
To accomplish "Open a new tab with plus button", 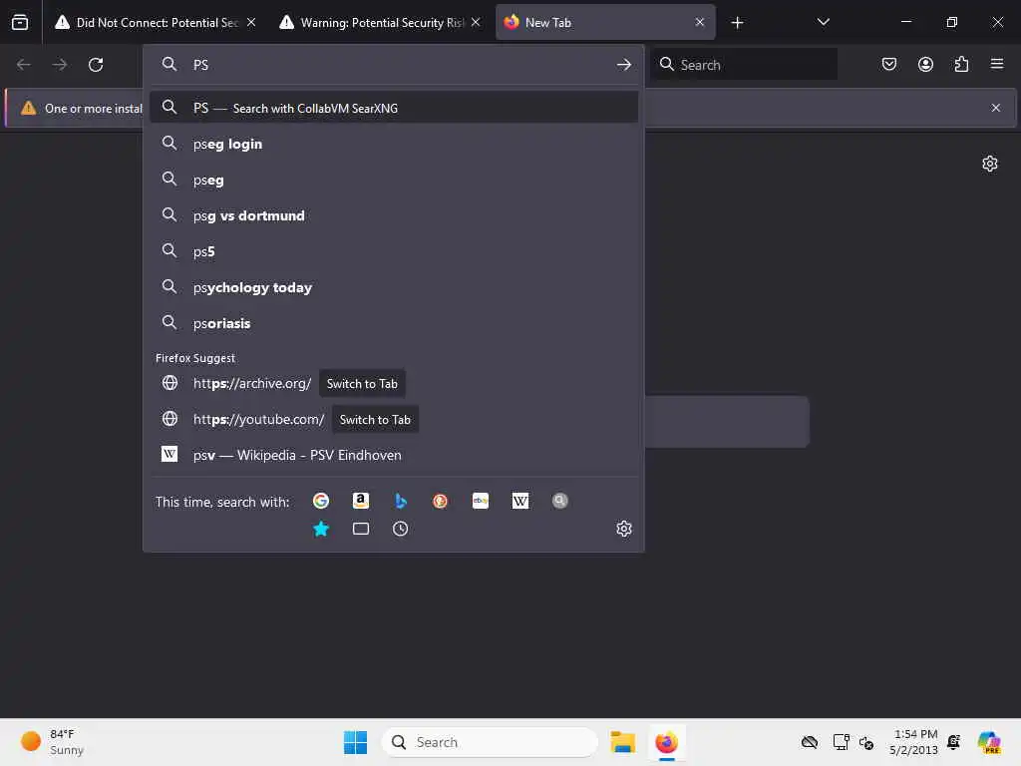I will click(737, 23).
